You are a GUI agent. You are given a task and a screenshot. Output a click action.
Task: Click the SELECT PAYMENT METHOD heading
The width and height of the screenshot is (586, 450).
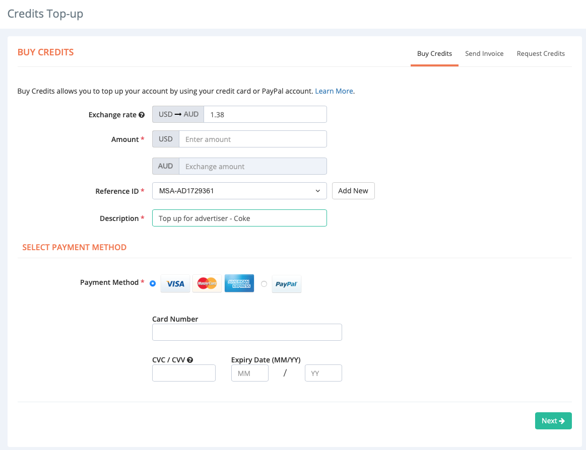pos(75,247)
